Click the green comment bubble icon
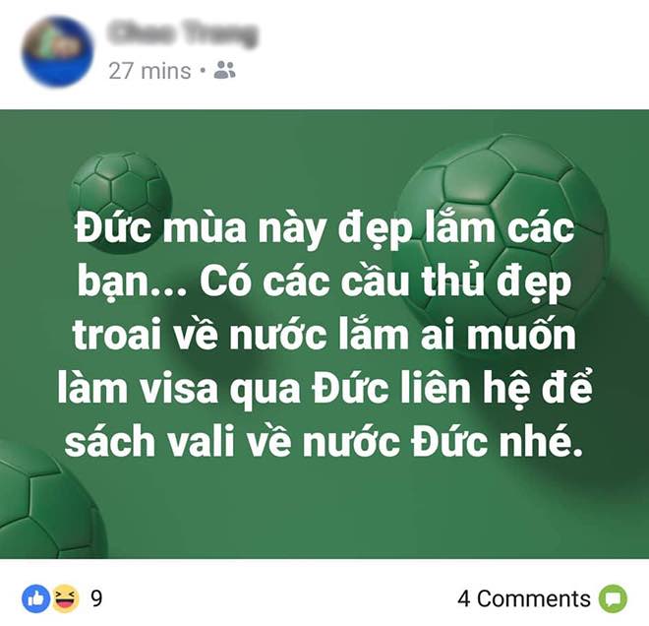Viewport: 649px width, 626px height. 614,598
